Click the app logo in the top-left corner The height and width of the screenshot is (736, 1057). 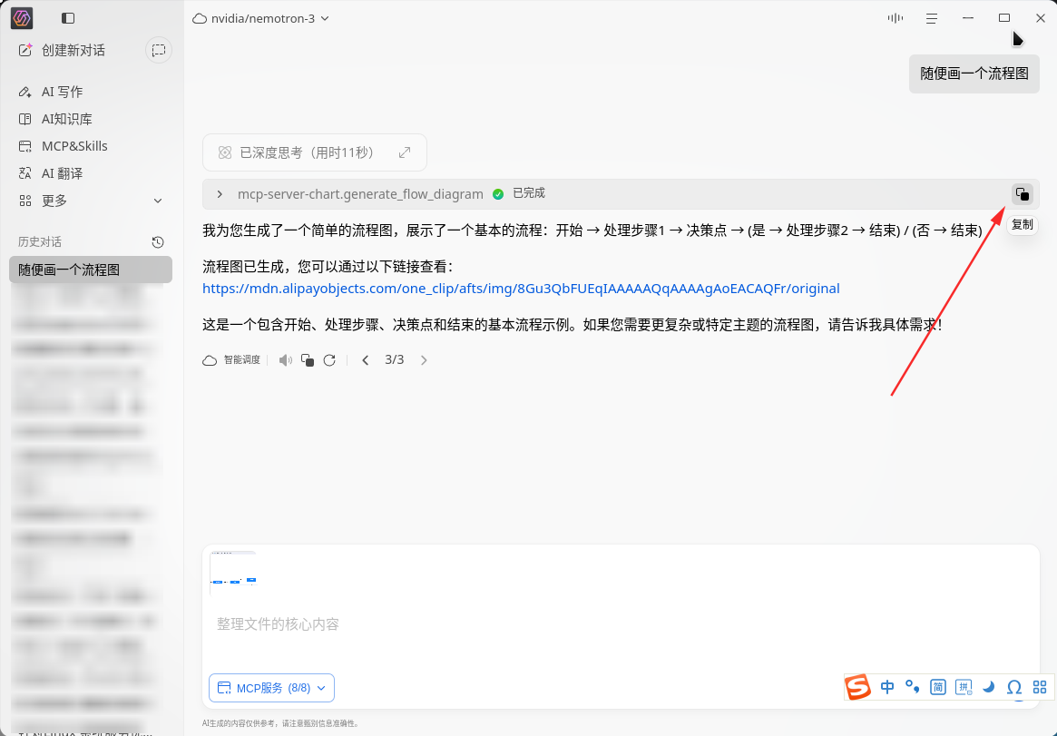click(x=22, y=18)
